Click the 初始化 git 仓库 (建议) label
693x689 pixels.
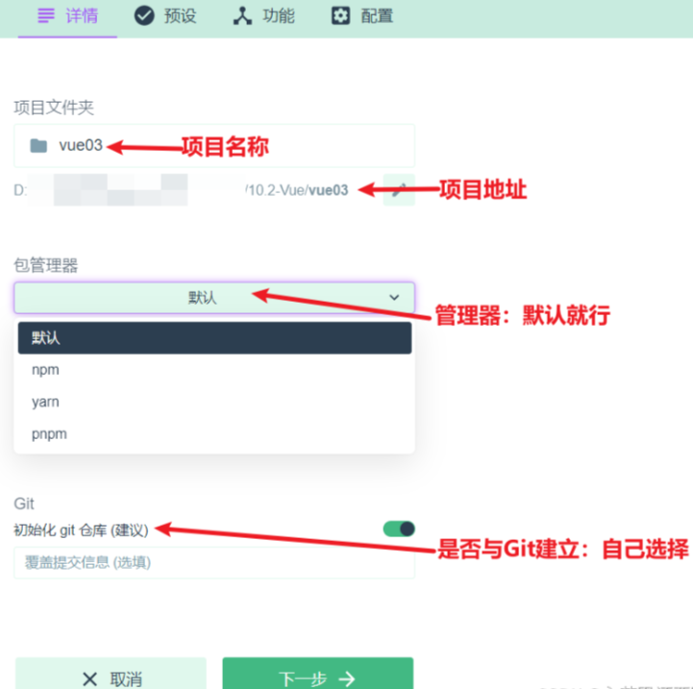tap(82, 529)
